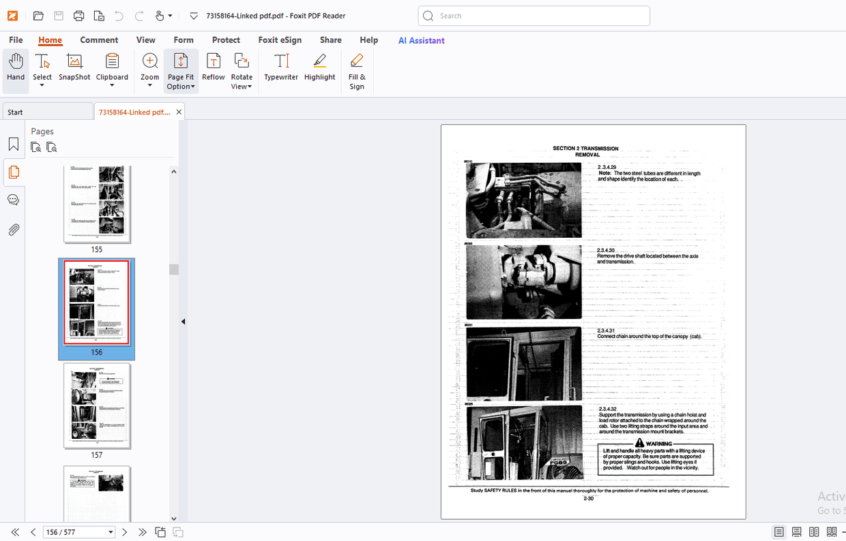Select the Hand tool

[x=16, y=68]
